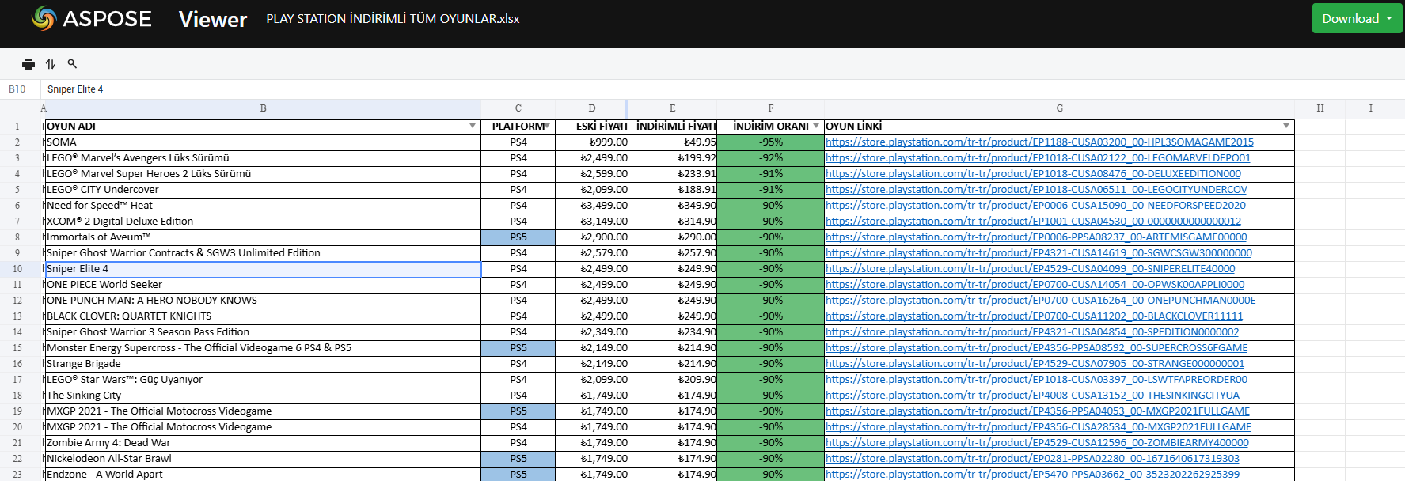Open the THESINKINGCITYUA store link
This screenshot has width=1405, height=481.
click(1032, 396)
